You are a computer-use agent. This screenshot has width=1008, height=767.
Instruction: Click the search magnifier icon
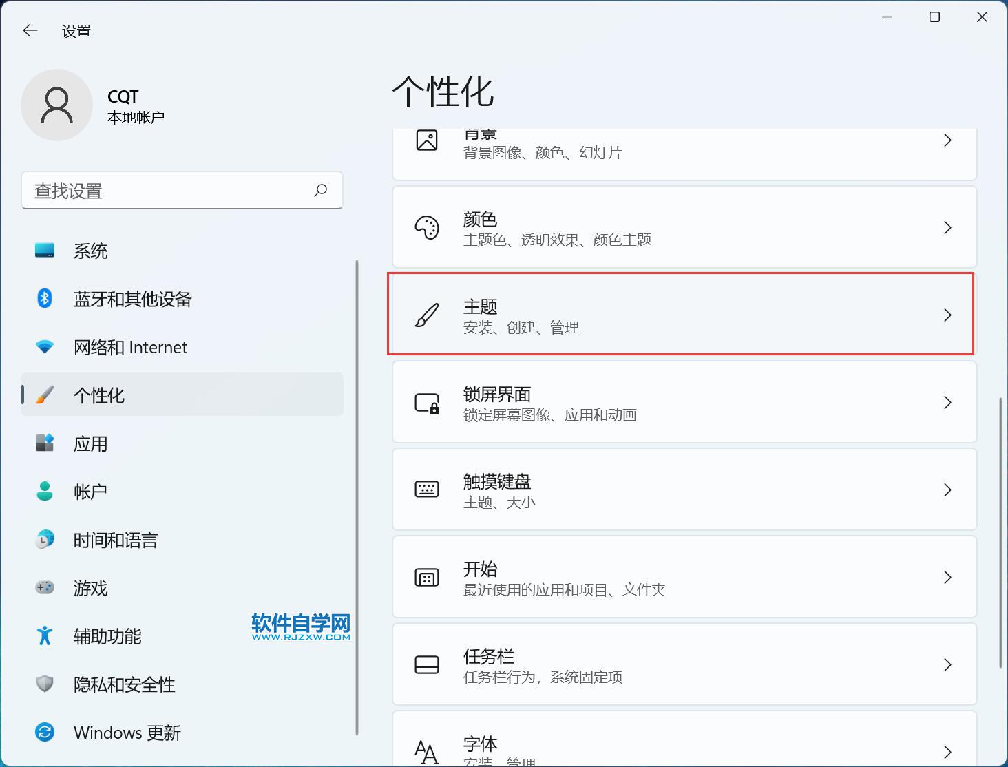[320, 190]
